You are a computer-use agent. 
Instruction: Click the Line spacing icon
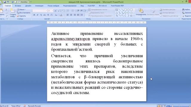click(86, 11)
